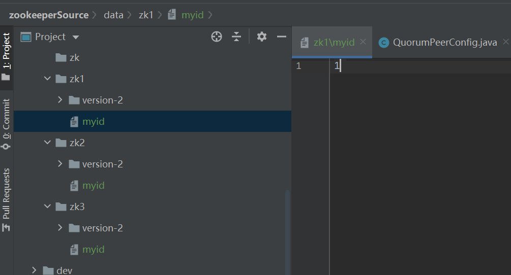Click the folder icon on Project sidebar tab

click(6, 77)
